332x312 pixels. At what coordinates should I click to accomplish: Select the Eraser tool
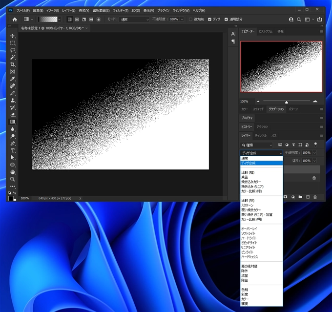13,115
